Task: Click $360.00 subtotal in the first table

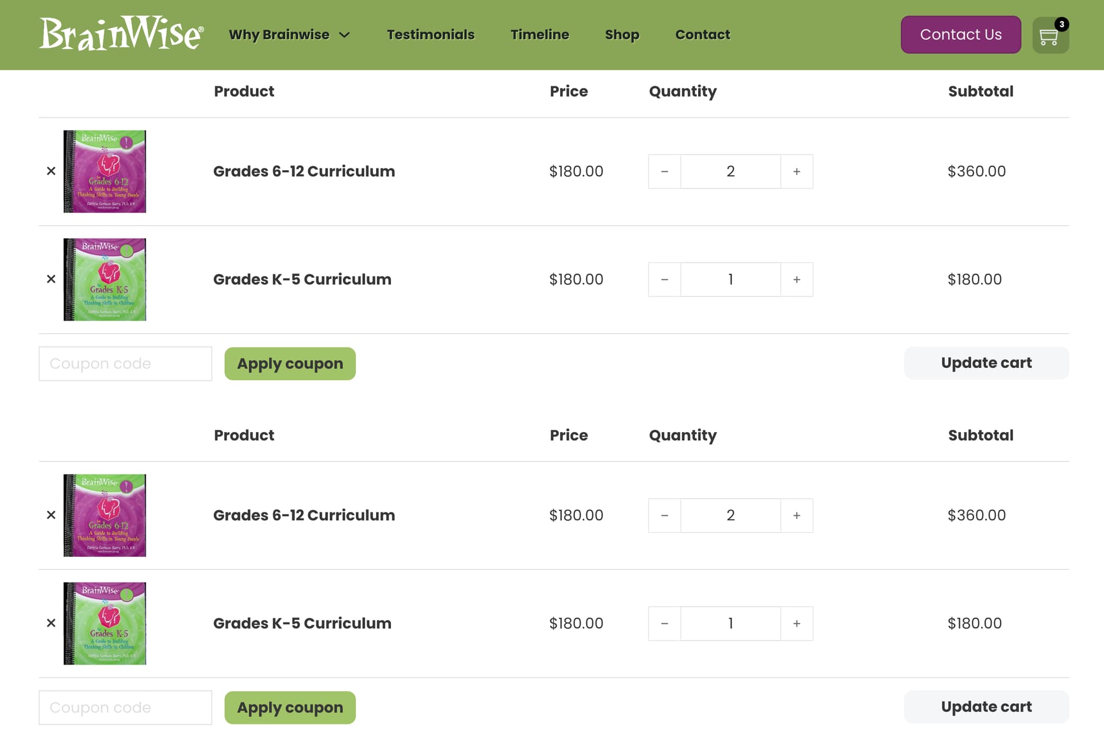Action: click(977, 171)
